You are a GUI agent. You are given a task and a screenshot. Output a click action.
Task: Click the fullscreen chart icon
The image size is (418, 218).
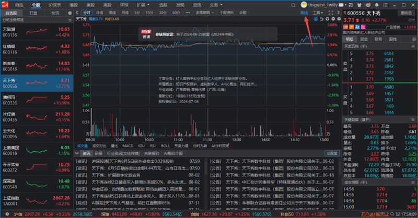coord(330,12)
